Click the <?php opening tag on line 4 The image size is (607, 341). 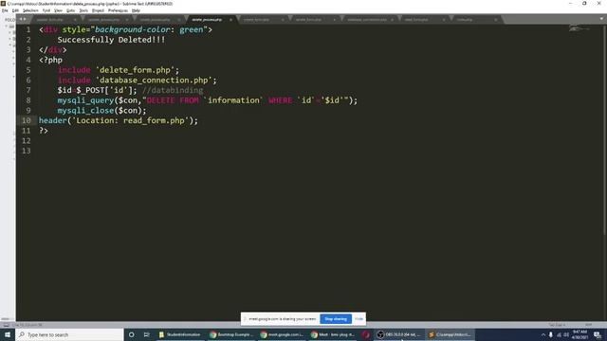click(x=50, y=60)
